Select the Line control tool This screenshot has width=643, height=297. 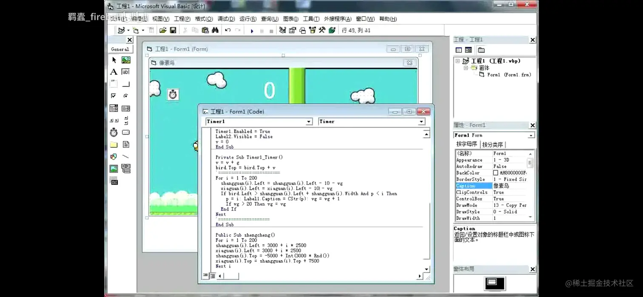pyautogui.click(x=126, y=157)
